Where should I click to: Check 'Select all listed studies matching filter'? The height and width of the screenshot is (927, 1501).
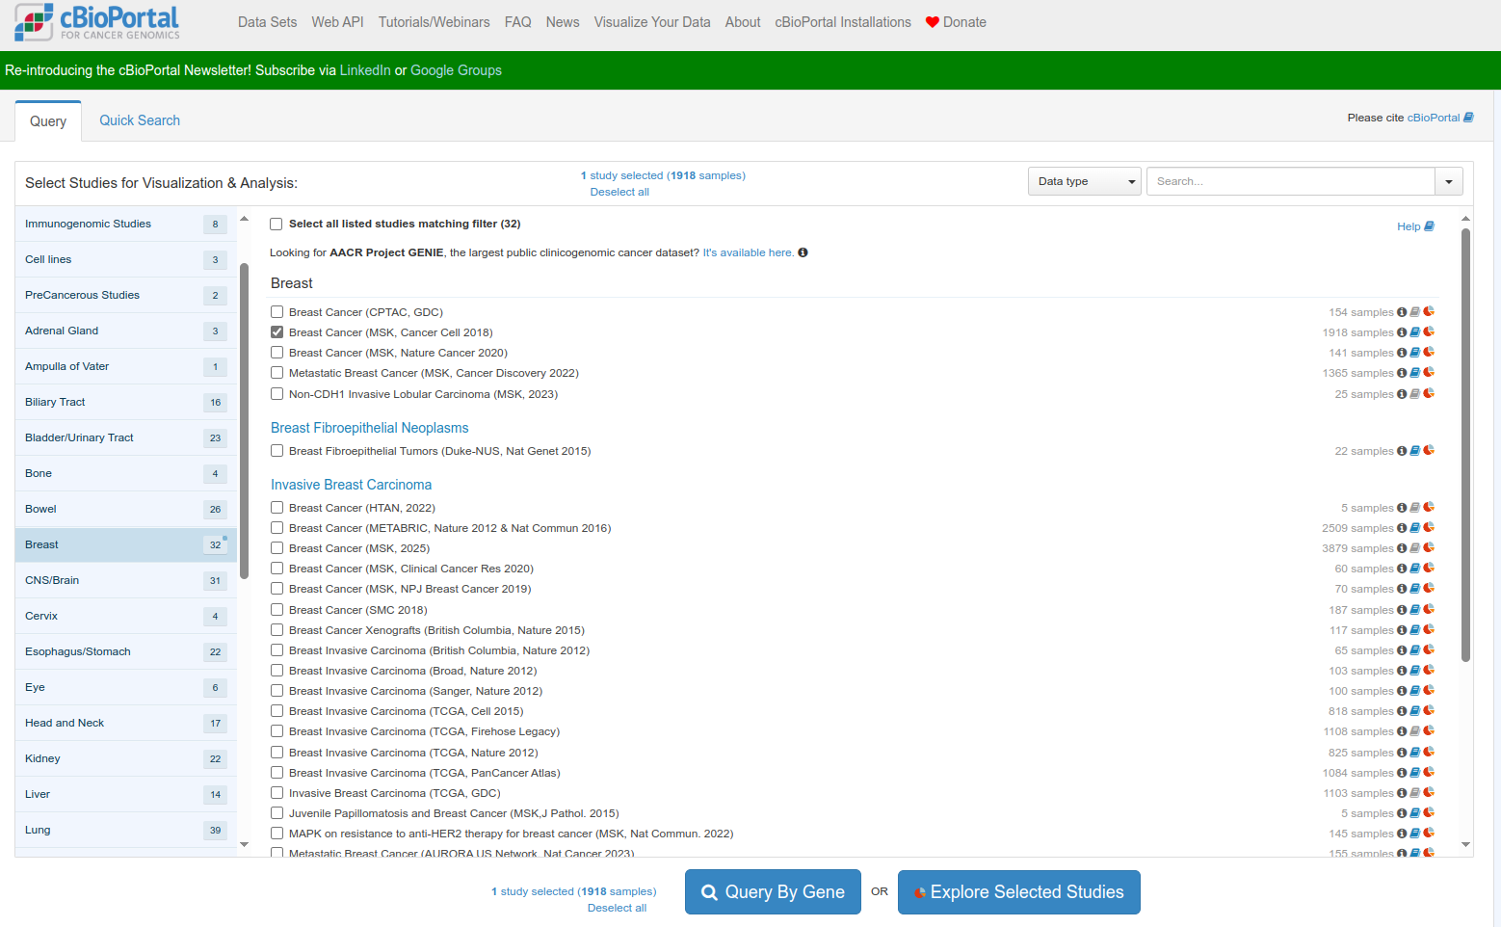[276, 224]
